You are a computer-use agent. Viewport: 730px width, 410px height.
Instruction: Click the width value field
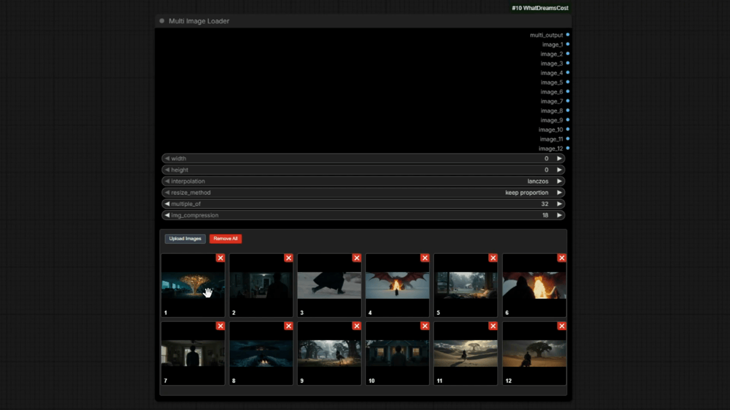pyautogui.click(x=363, y=158)
